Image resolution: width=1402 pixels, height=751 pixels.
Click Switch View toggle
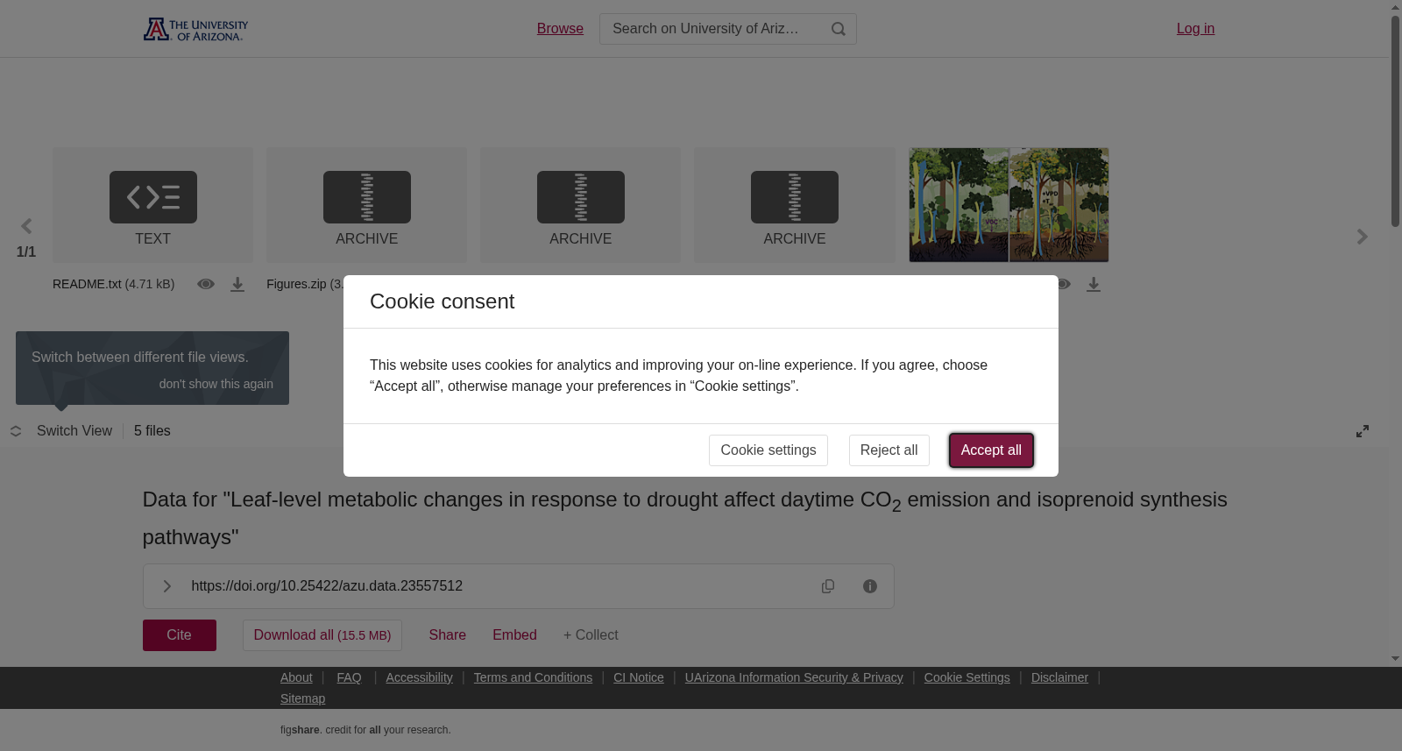(x=61, y=431)
